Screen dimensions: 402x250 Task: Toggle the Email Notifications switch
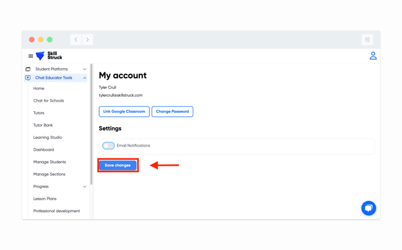(x=109, y=145)
